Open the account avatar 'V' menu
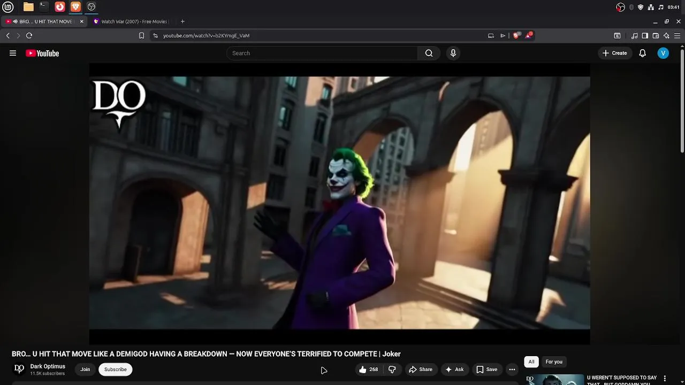This screenshot has width=685, height=385. coord(663,53)
